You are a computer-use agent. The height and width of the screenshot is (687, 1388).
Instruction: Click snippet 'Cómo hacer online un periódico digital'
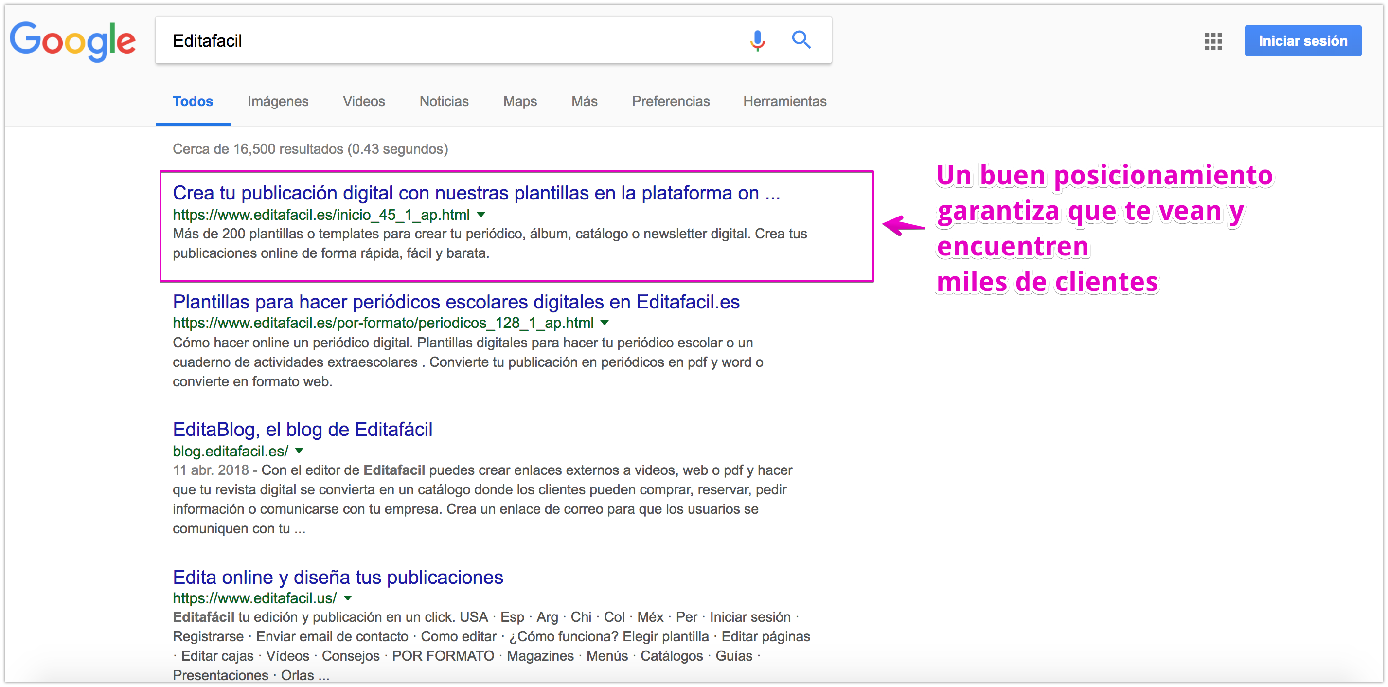click(x=468, y=362)
